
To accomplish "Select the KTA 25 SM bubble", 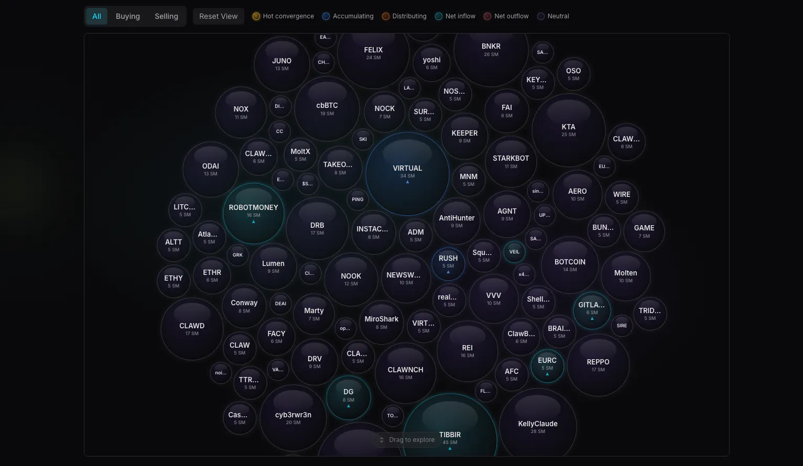I will [x=569, y=130].
